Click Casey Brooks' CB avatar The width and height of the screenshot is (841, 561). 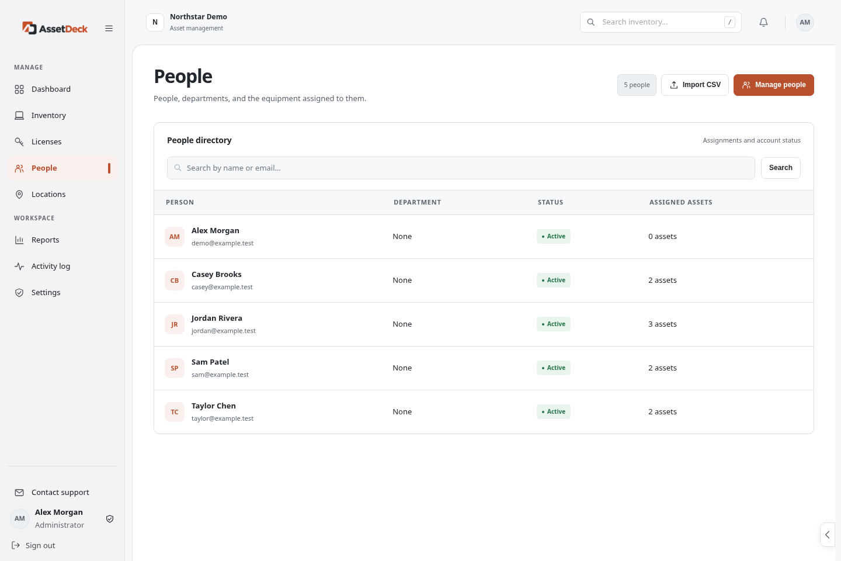(x=175, y=280)
